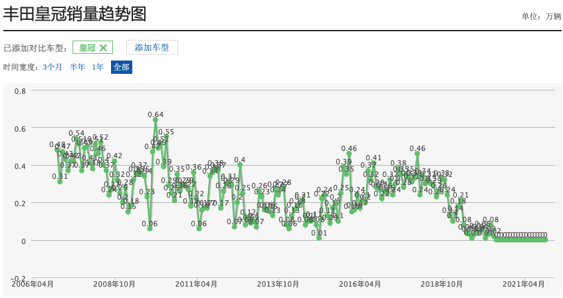This screenshot has height=298, width=563.
Task: Click the 皇冠 model tag label
Action: tap(87, 48)
